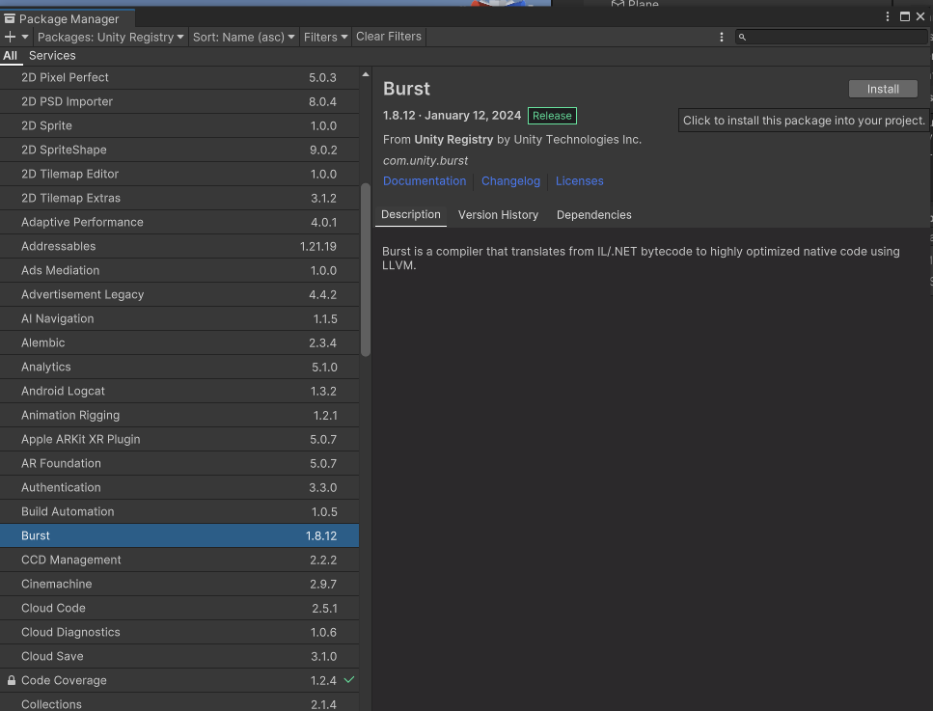
Task: Click the search magnifier icon in the search field
Action: click(743, 36)
